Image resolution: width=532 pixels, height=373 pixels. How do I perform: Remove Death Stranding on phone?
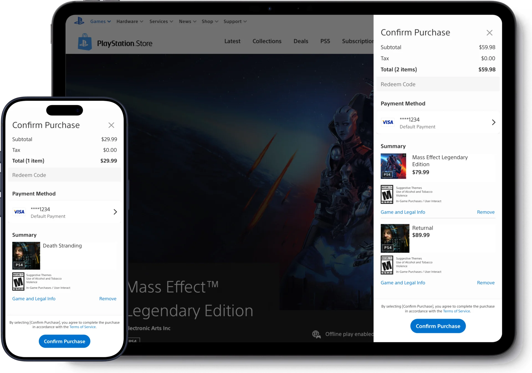pyautogui.click(x=108, y=299)
